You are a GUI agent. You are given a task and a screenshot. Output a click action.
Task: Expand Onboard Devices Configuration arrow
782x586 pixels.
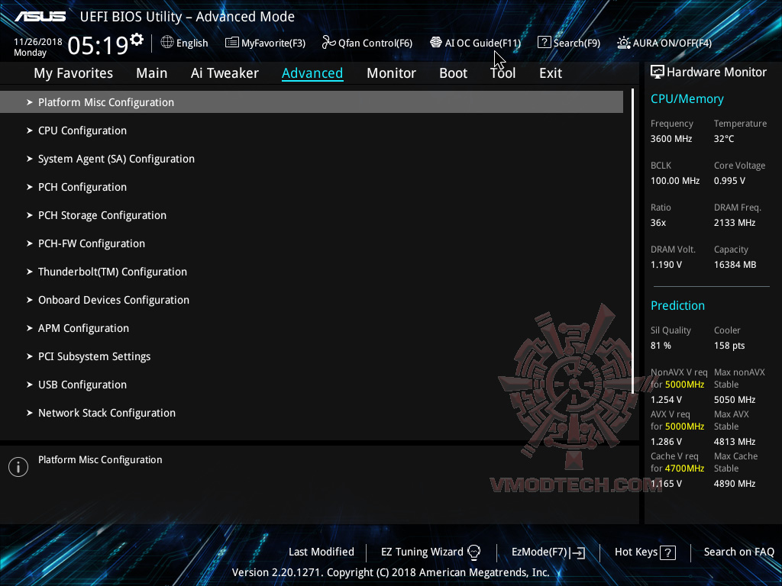click(30, 300)
